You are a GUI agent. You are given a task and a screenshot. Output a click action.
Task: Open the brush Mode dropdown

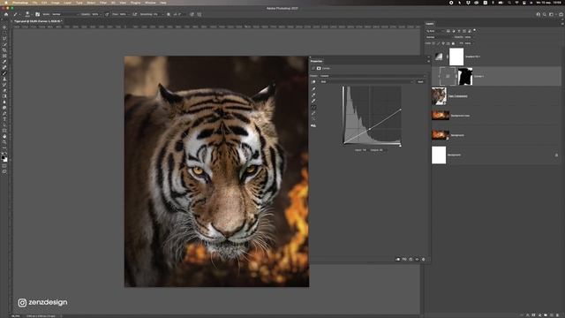[64, 14]
